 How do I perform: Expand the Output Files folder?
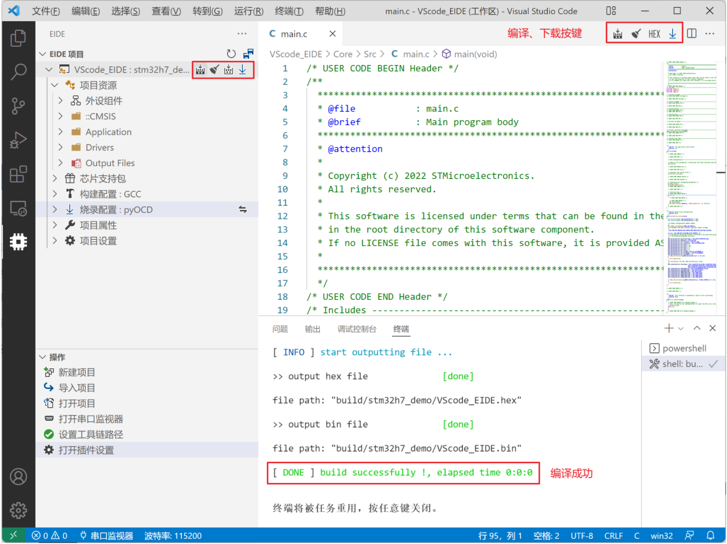pyautogui.click(x=60, y=163)
